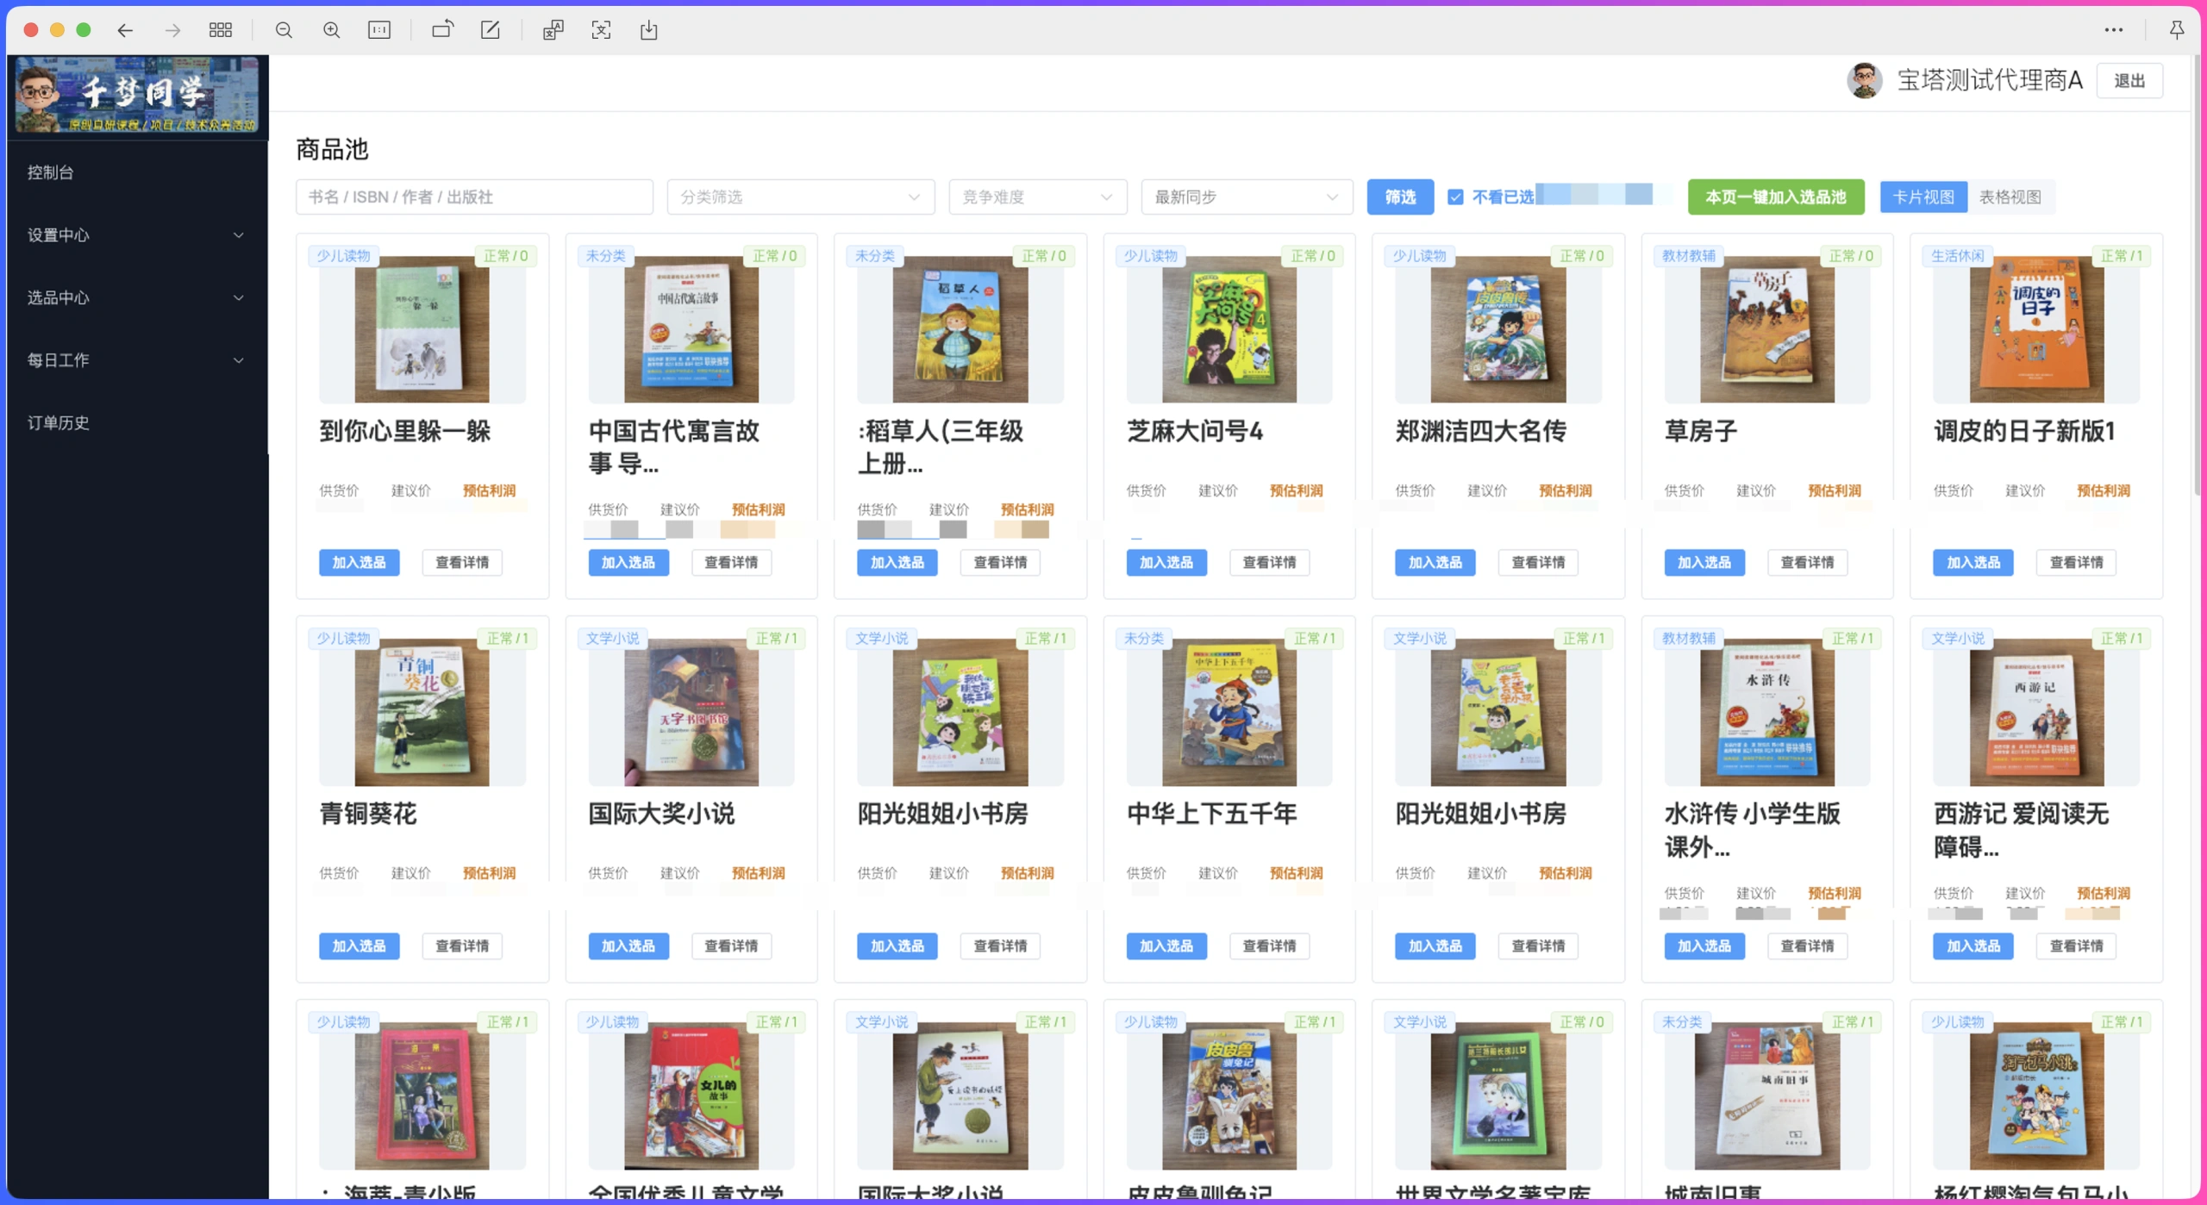
Task: Click the username 宝塔测试代理商A
Action: (1990, 80)
